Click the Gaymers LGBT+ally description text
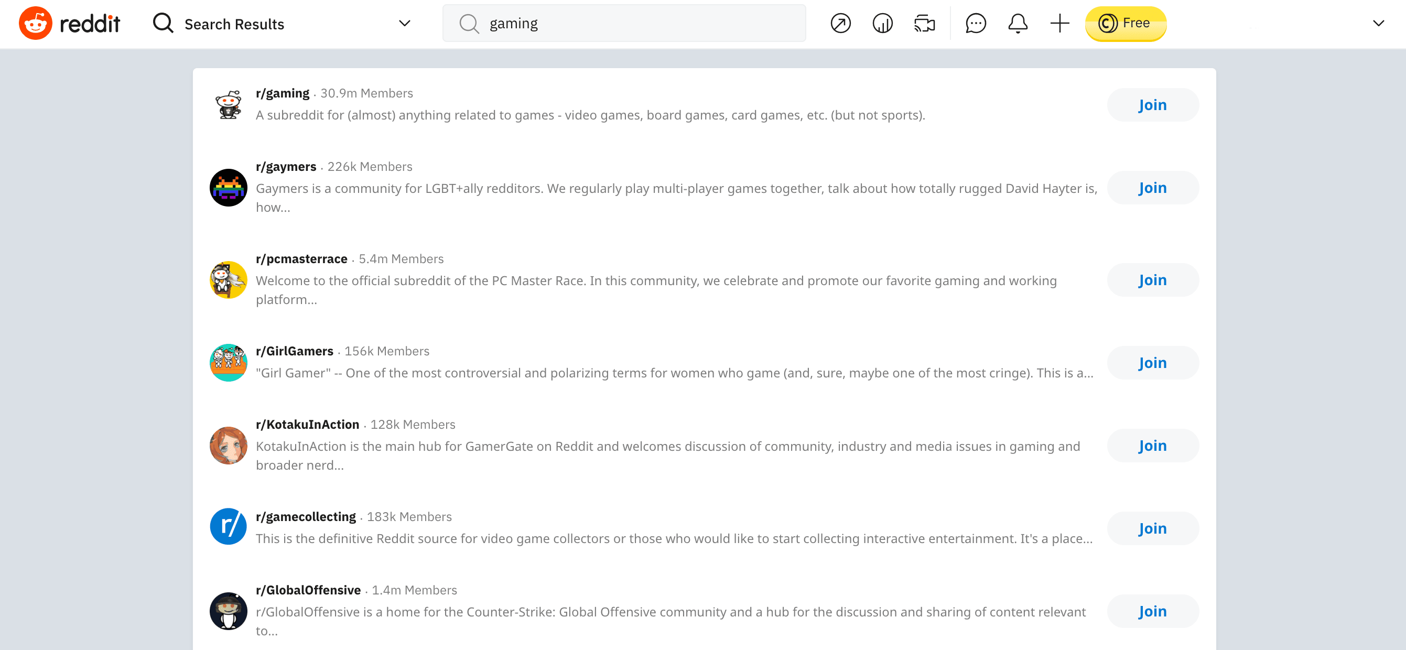Screen dimensions: 1406x650 (x=676, y=198)
